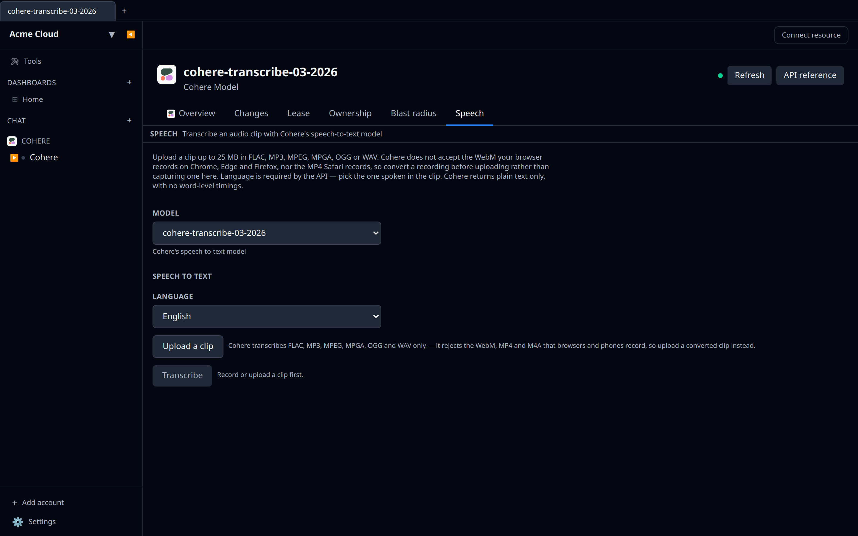Click orange play icon beside Cohere chat
Screen dimensions: 858x536
(14, 158)
